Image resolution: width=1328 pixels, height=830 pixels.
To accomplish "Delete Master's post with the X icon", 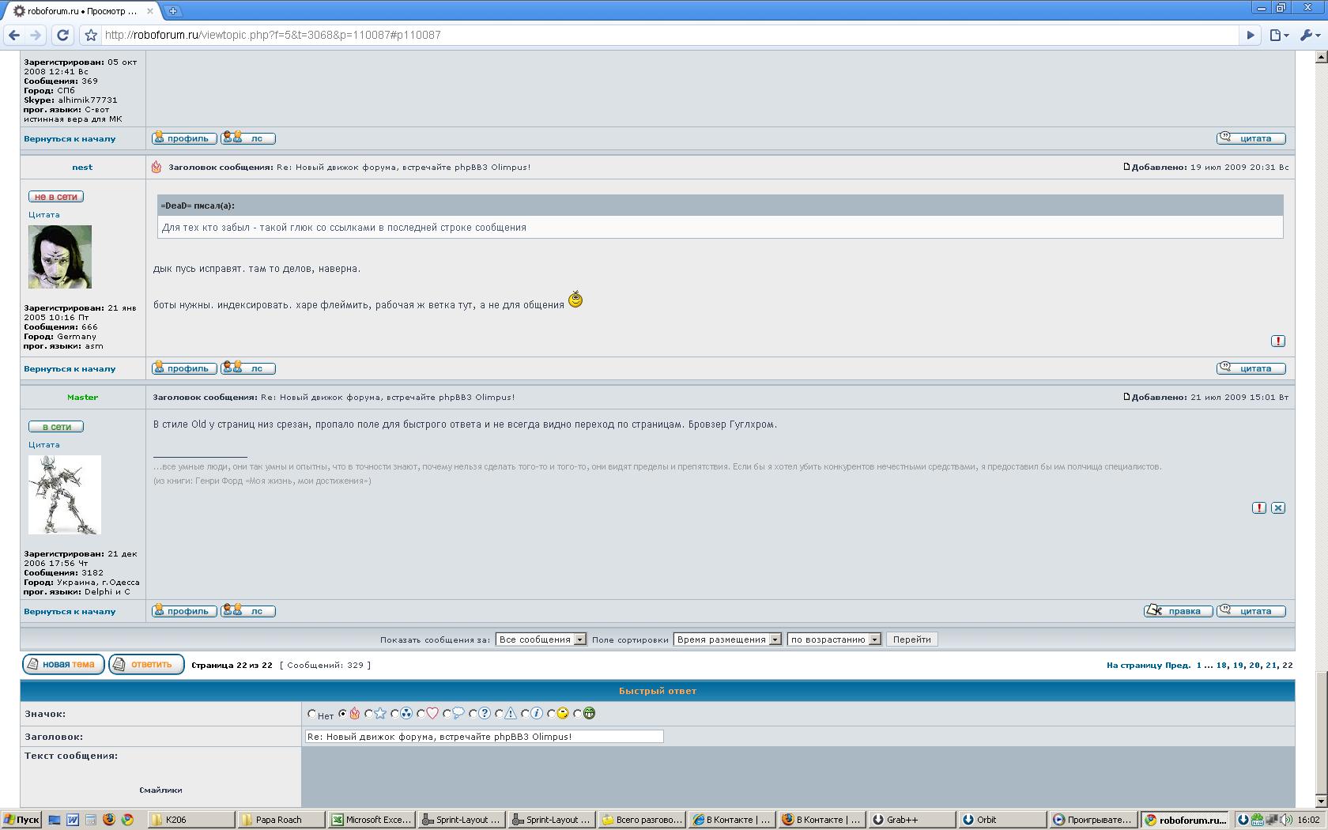I will [x=1278, y=507].
